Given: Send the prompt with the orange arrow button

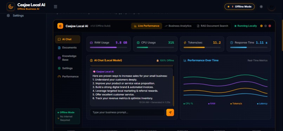Looking at the screenshot, I should [170, 112].
